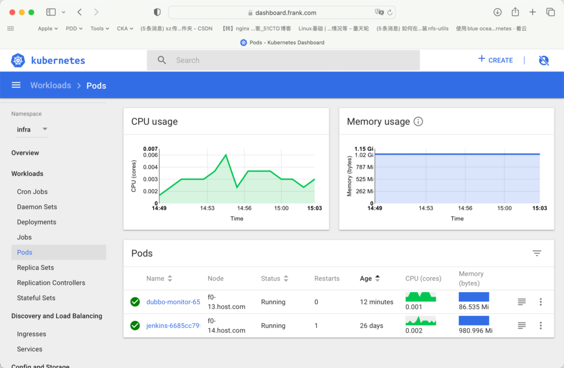View logs for jenkins pod
Viewport: 564px width, 368px height.
point(522,326)
